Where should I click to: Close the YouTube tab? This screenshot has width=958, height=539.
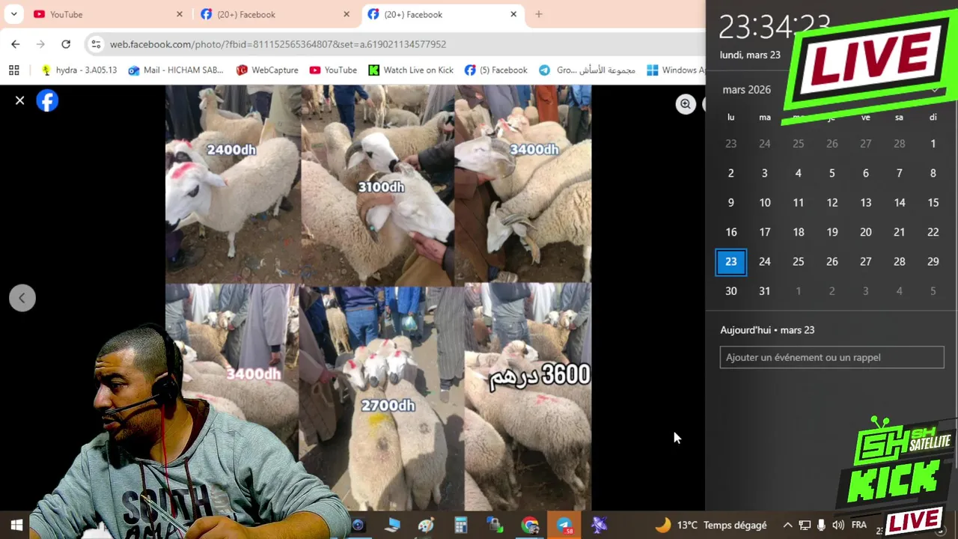180,14
